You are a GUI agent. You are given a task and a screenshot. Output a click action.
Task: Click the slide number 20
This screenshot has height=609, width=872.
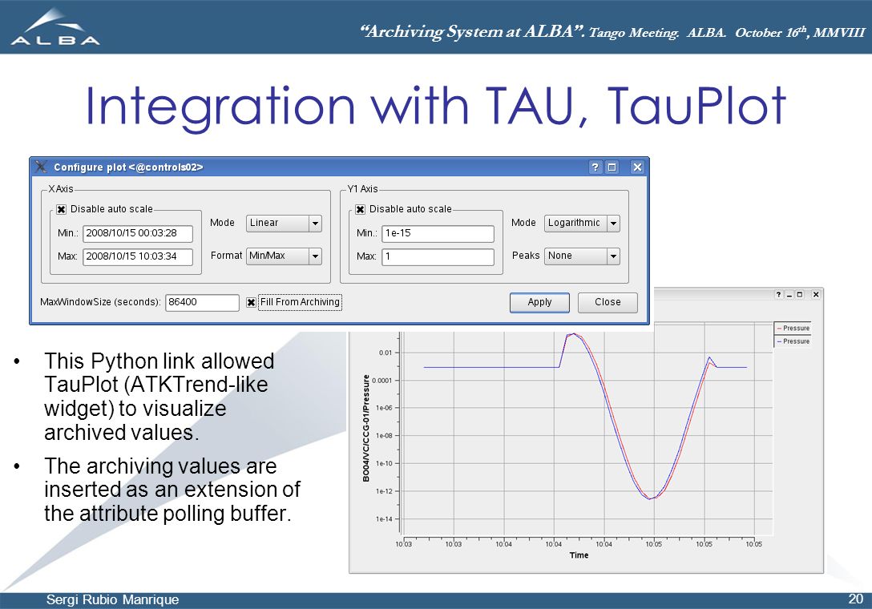click(x=855, y=599)
